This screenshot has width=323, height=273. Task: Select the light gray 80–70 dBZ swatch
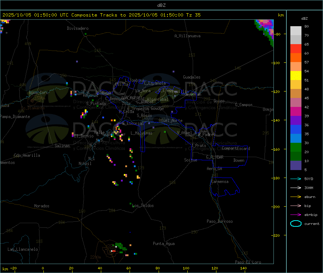tap(296, 31)
